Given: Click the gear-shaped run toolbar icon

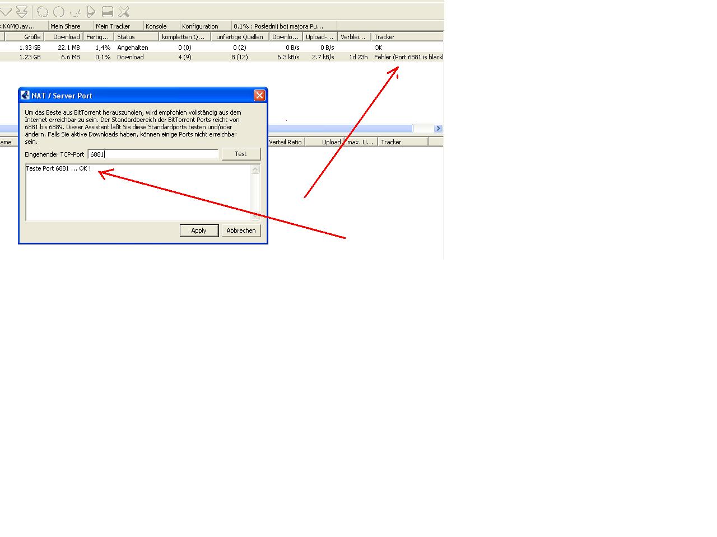Looking at the screenshot, I should point(43,11).
